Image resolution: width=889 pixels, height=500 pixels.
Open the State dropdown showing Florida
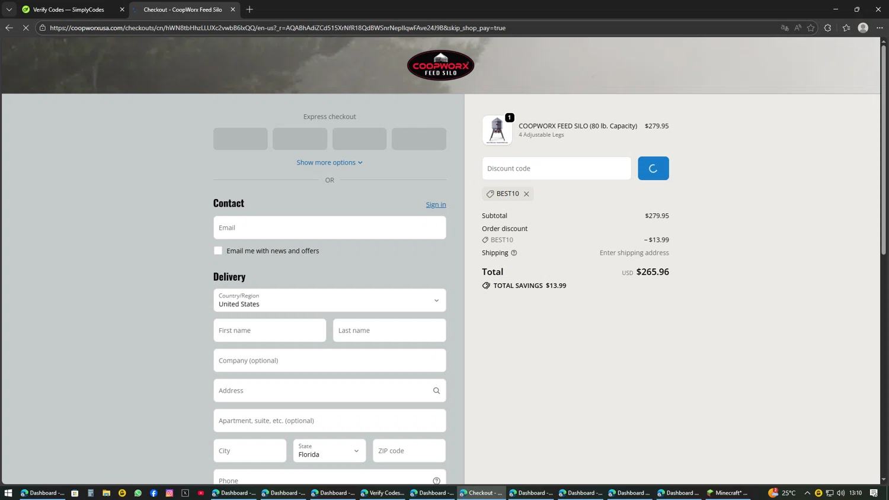click(x=330, y=451)
